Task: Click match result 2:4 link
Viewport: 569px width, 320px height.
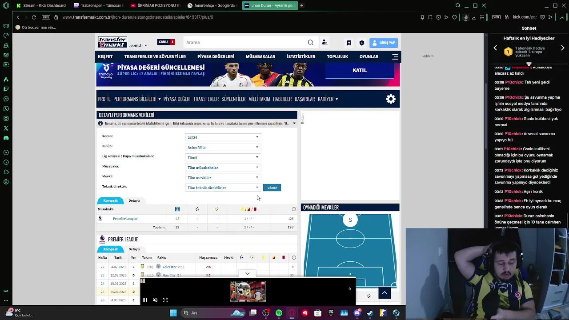Action: click(208, 267)
